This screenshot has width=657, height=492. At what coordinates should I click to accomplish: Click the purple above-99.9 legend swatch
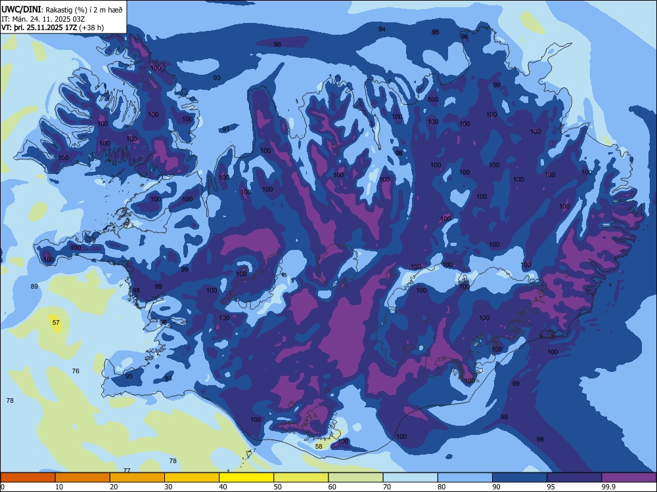tap(629, 478)
